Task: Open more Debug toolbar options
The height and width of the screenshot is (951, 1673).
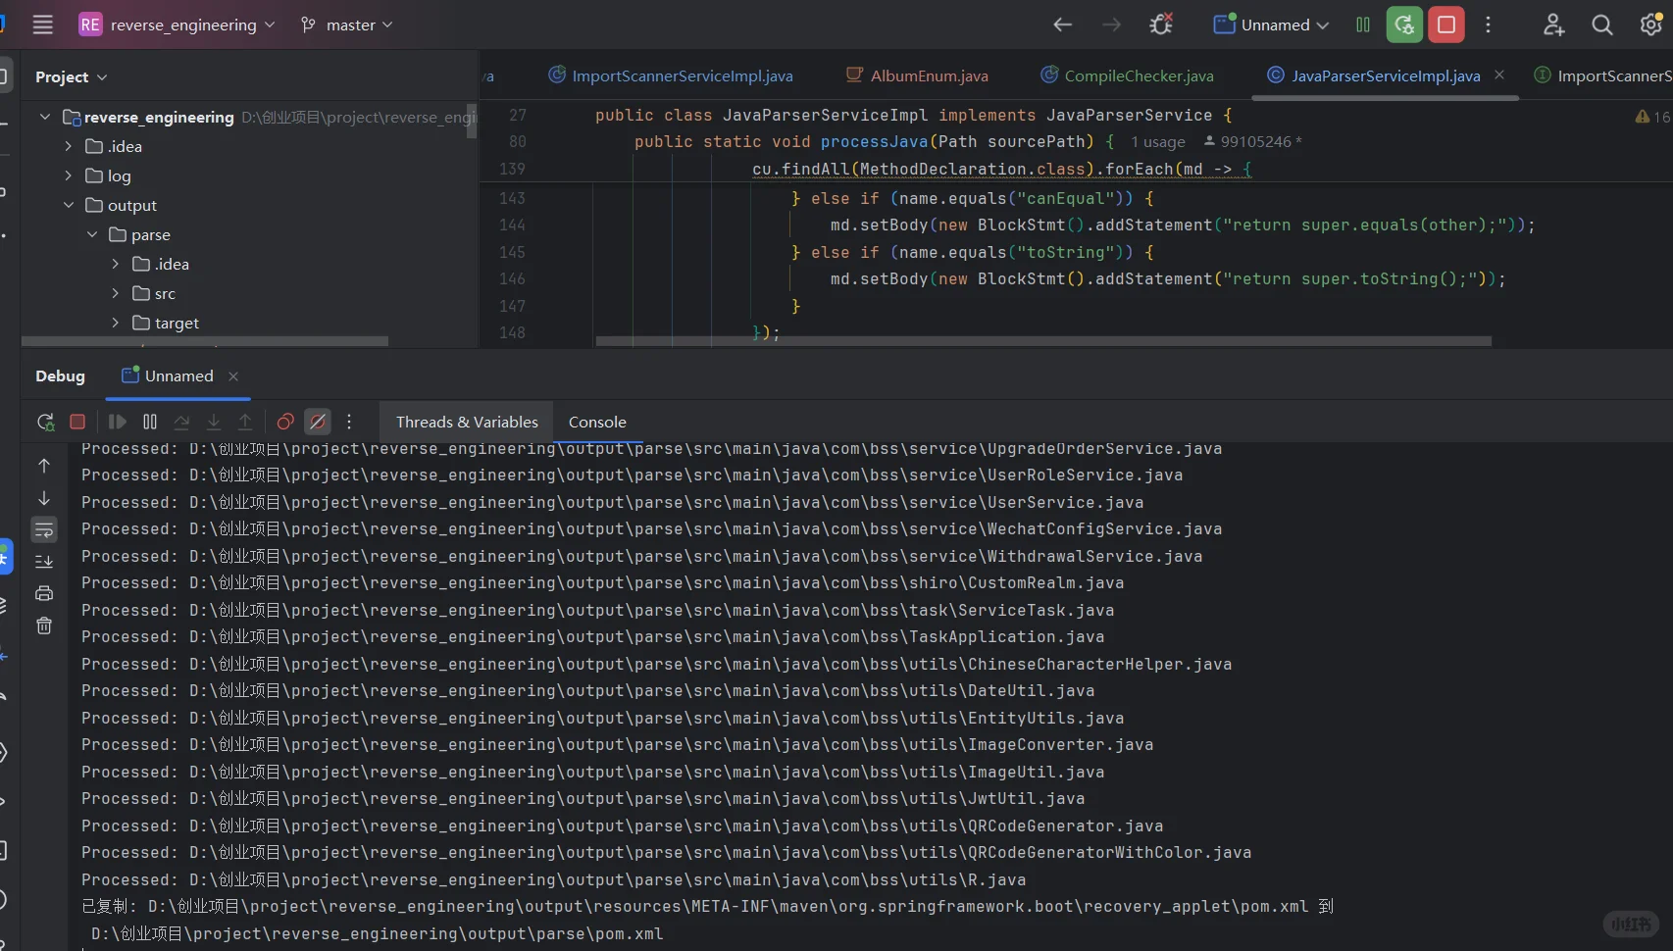Action: point(349,422)
